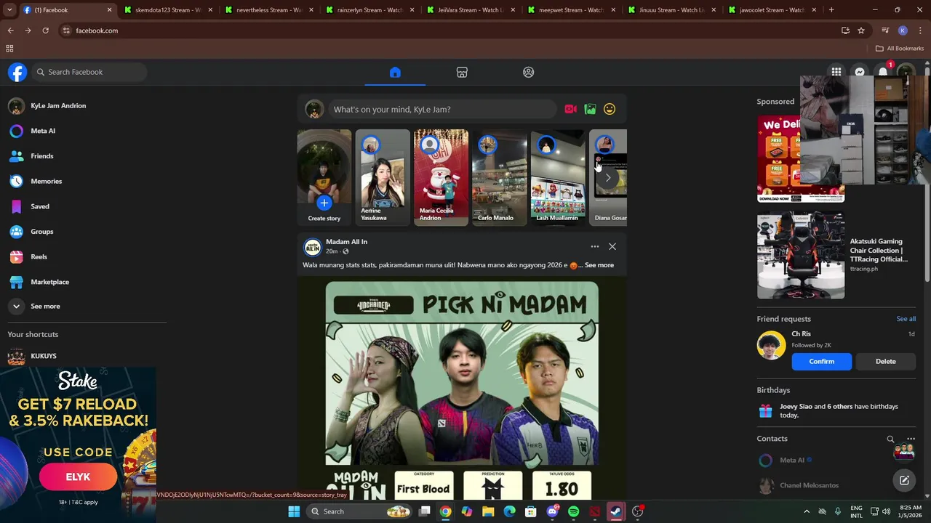Confirm Ch Ris friend request

click(822, 361)
